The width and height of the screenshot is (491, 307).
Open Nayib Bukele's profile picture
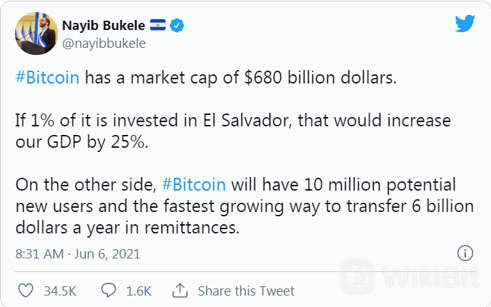[x=36, y=34]
